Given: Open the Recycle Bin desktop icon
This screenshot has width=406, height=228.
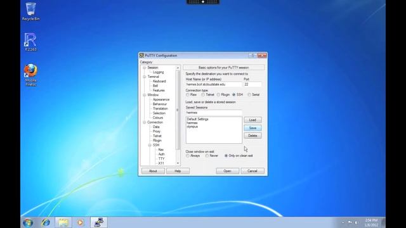Looking at the screenshot, I should (30, 11).
